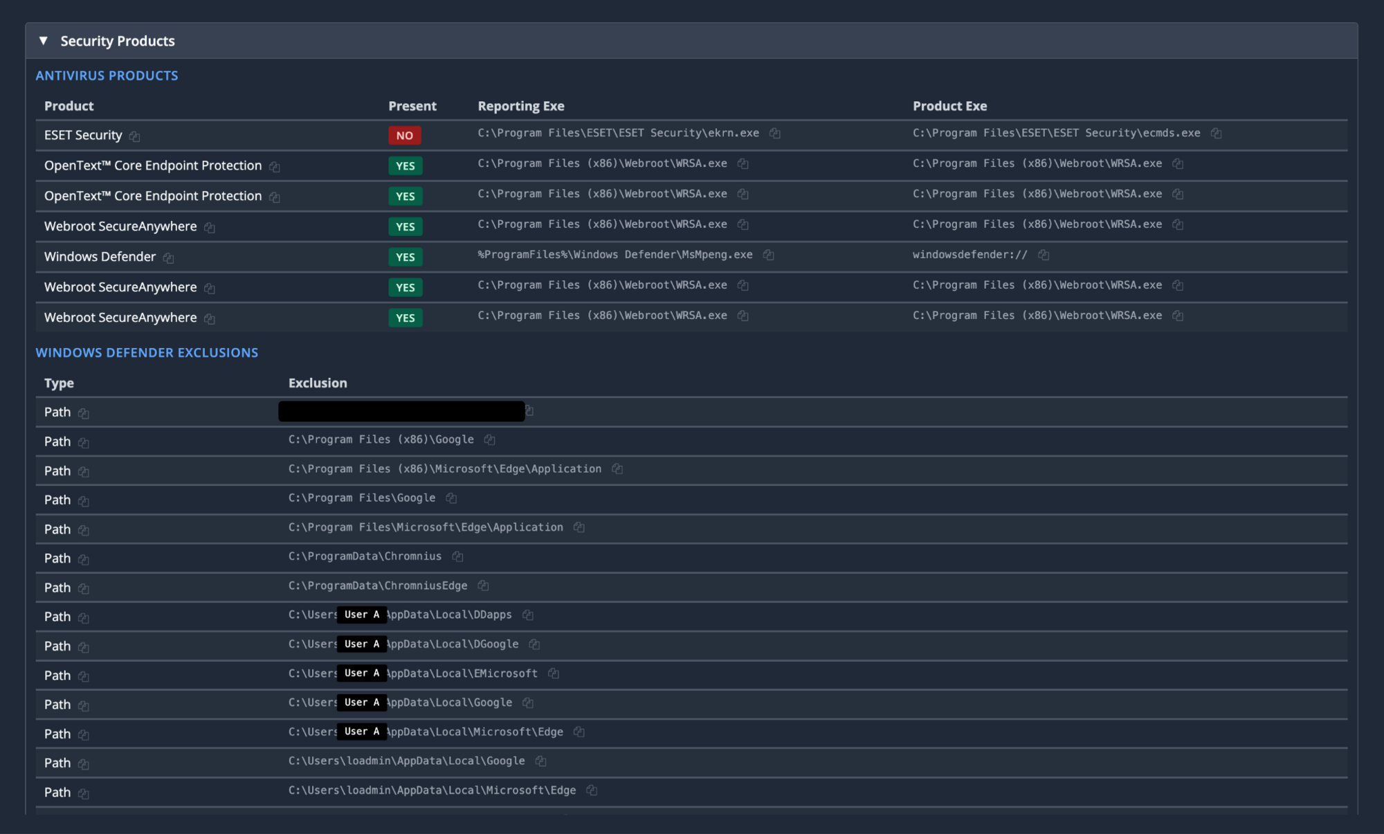The height and width of the screenshot is (834, 1384).
Task: Click the Exclusion column header
Action: coord(318,383)
